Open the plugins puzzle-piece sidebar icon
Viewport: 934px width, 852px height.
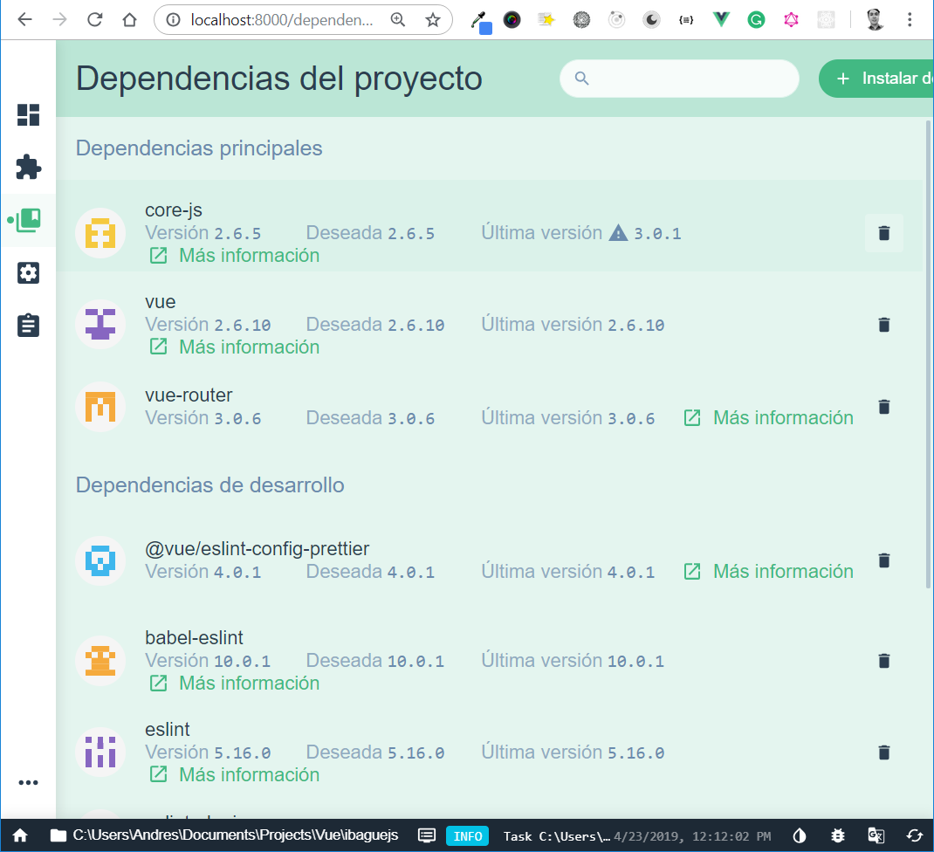(28, 168)
